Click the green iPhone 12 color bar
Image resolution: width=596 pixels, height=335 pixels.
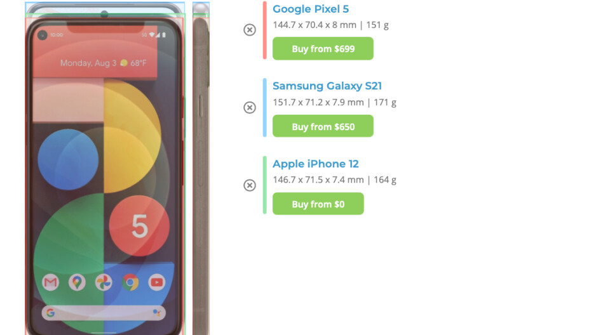tap(264, 185)
